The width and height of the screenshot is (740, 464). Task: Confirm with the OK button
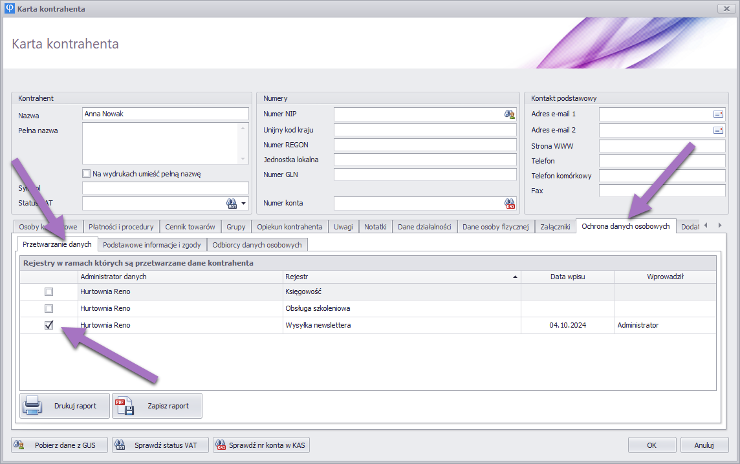tap(652, 445)
